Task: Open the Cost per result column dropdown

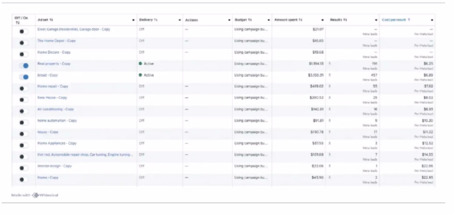Action: [432, 20]
